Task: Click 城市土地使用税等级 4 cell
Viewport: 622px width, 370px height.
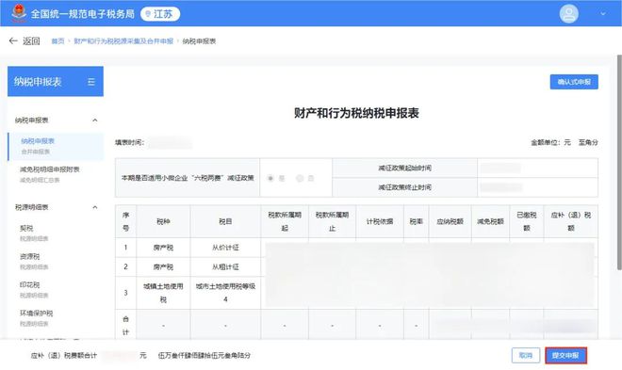Action: [225, 293]
